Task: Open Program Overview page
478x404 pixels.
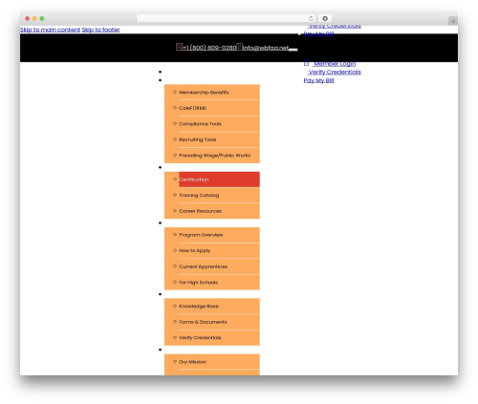Action: point(201,235)
